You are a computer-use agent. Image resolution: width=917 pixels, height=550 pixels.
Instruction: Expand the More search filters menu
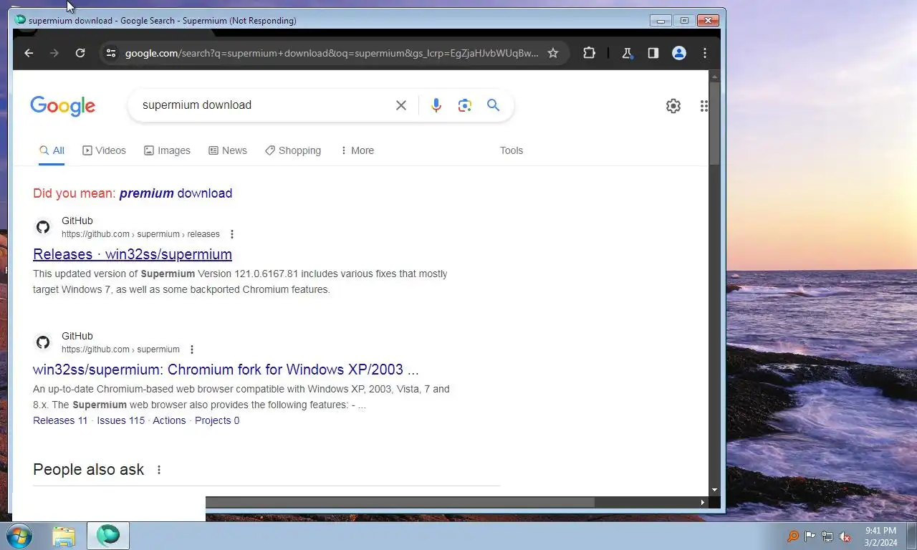pos(357,150)
